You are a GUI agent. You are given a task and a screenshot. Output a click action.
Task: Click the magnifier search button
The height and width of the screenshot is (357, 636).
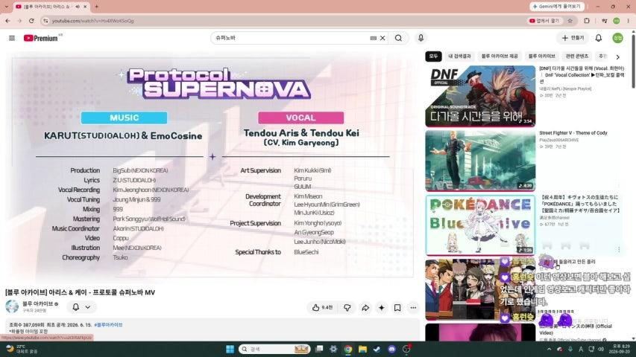(398, 38)
